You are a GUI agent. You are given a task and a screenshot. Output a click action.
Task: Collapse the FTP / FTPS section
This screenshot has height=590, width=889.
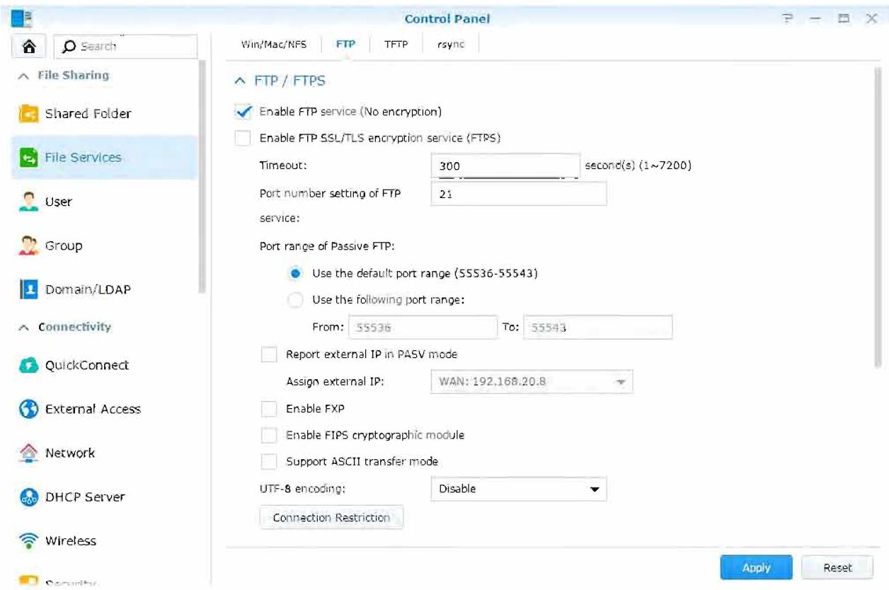(239, 81)
